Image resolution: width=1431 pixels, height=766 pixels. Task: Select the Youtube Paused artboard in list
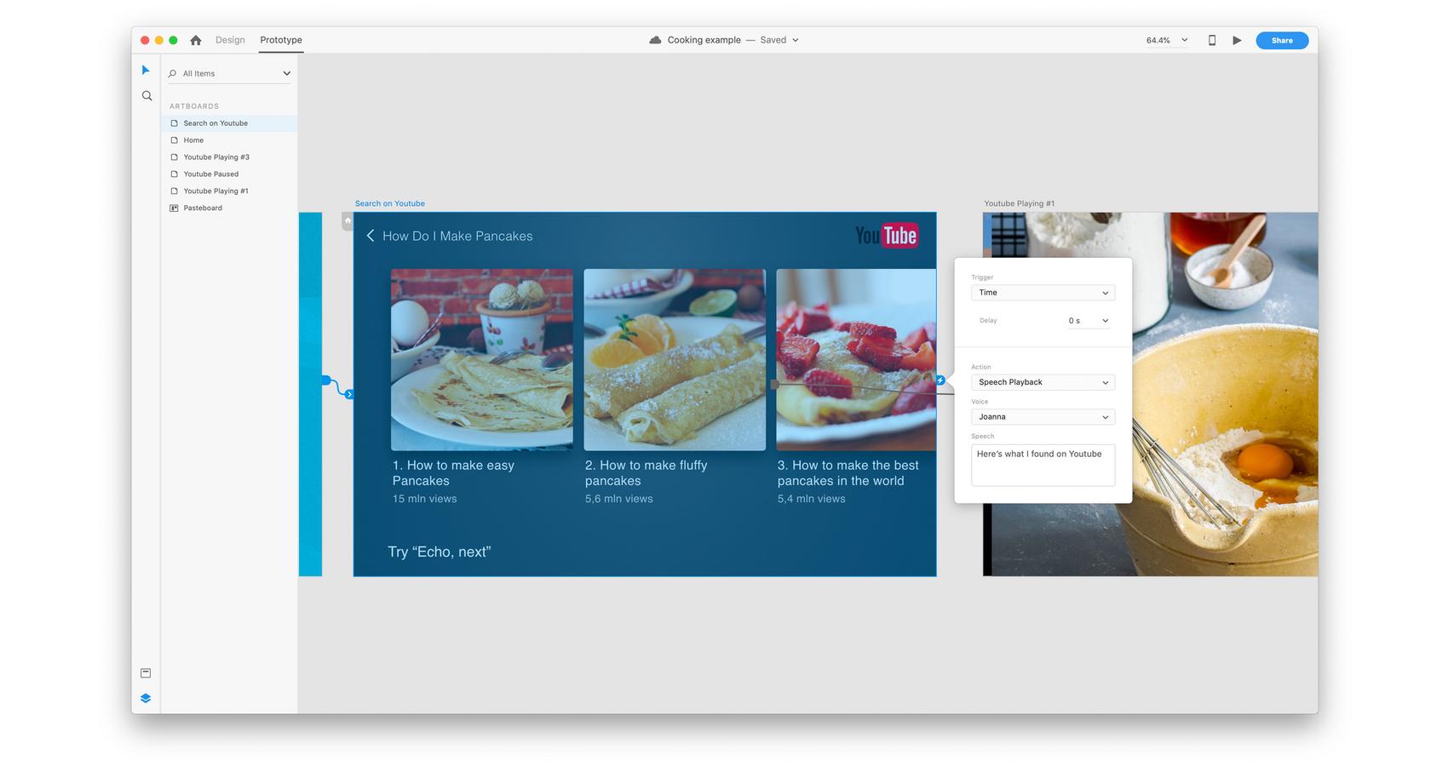pyautogui.click(x=211, y=174)
